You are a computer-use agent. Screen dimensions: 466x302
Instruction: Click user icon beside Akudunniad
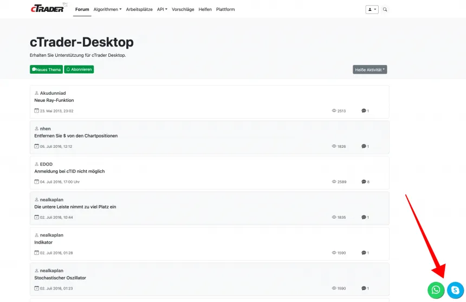click(x=37, y=94)
